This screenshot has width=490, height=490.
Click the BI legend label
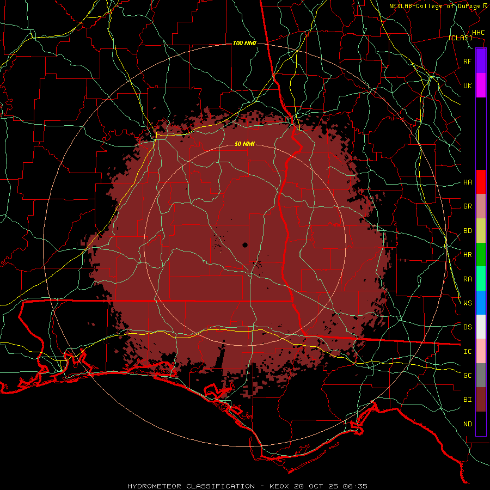tap(467, 400)
